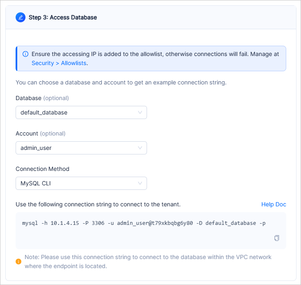Expand the Connection Method dropdown arrow

140,183
